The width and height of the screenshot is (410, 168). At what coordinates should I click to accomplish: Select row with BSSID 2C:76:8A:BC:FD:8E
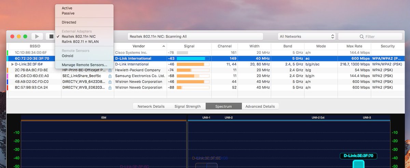[206, 70]
